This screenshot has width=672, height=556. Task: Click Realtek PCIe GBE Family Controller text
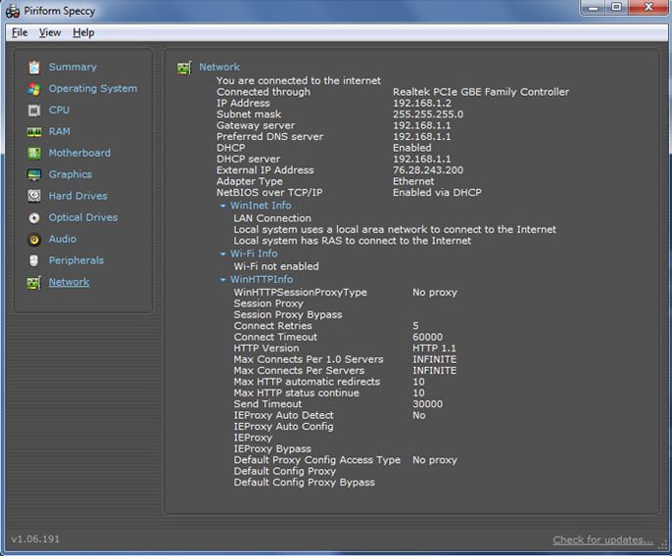[481, 92]
